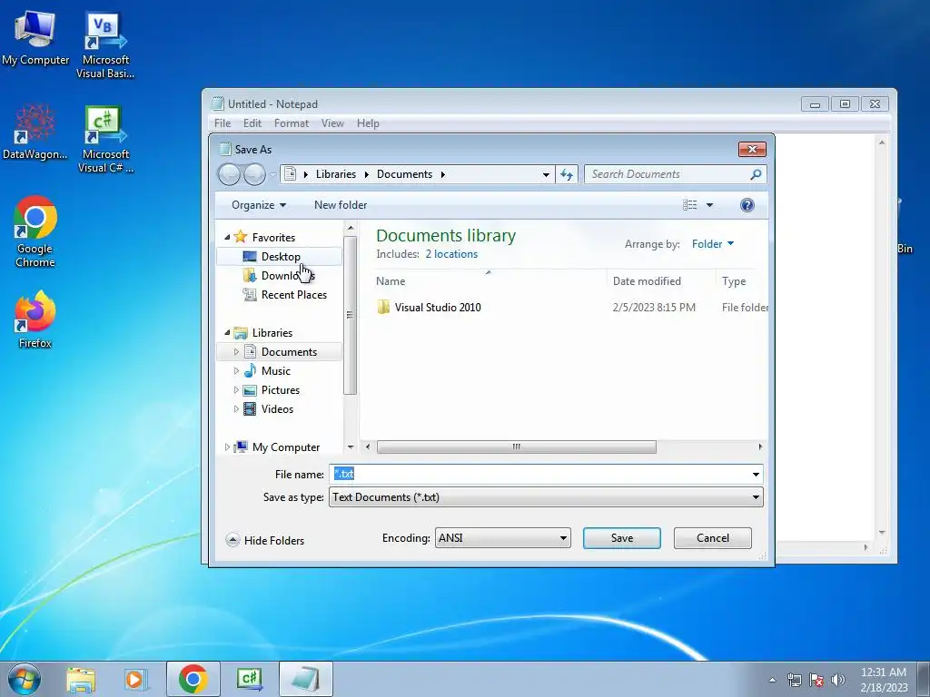The image size is (930, 697).
Task: Open the File name history dropdown arrow
Action: 756,474
